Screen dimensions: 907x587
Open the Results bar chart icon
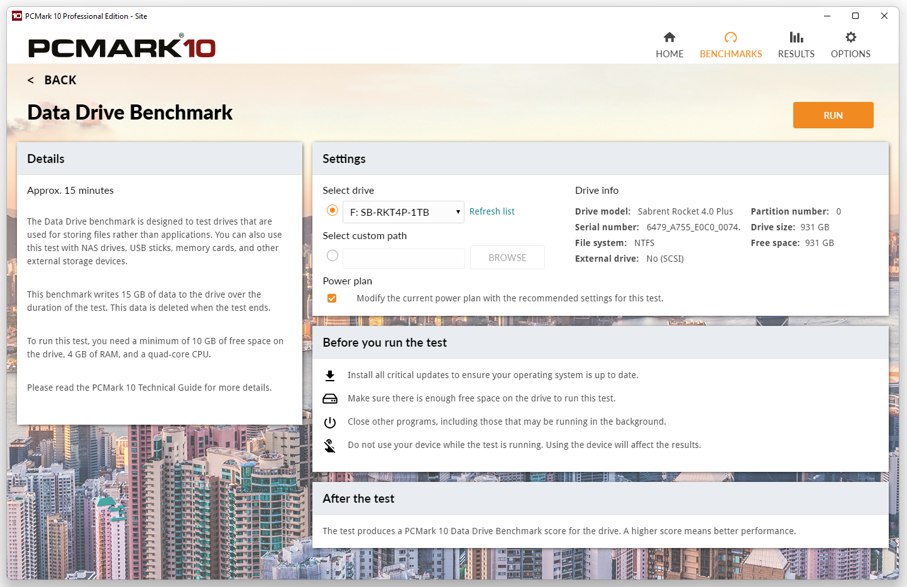pyautogui.click(x=796, y=37)
